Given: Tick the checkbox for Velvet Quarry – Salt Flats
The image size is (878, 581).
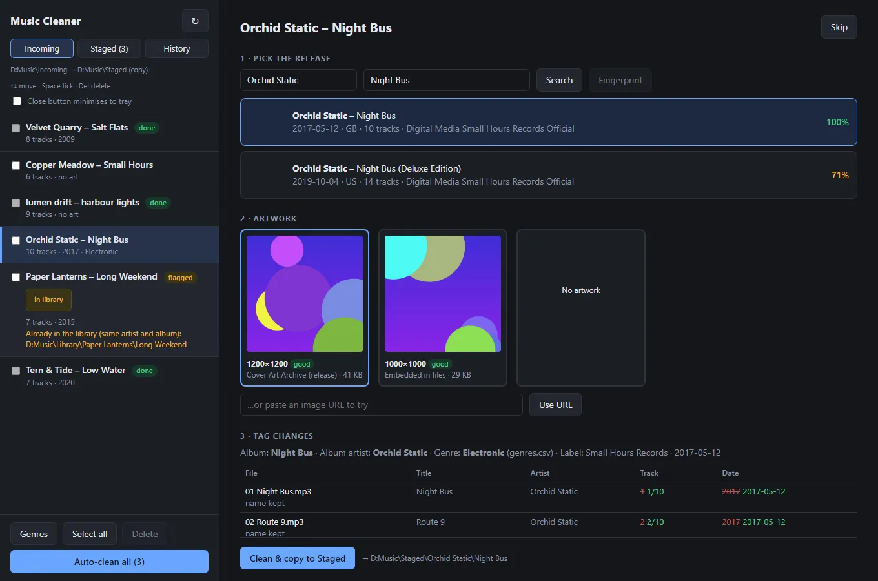Looking at the screenshot, I should pyautogui.click(x=15, y=128).
